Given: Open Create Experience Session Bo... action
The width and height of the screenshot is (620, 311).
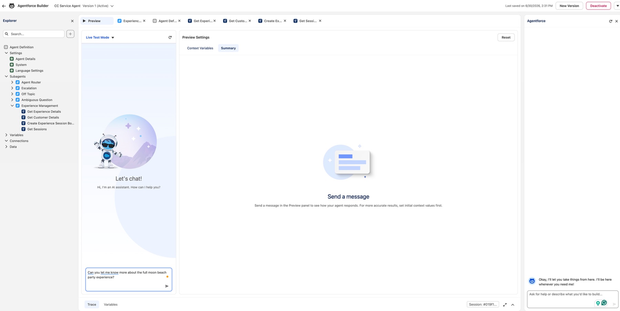Looking at the screenshot, I should point(51,123).
